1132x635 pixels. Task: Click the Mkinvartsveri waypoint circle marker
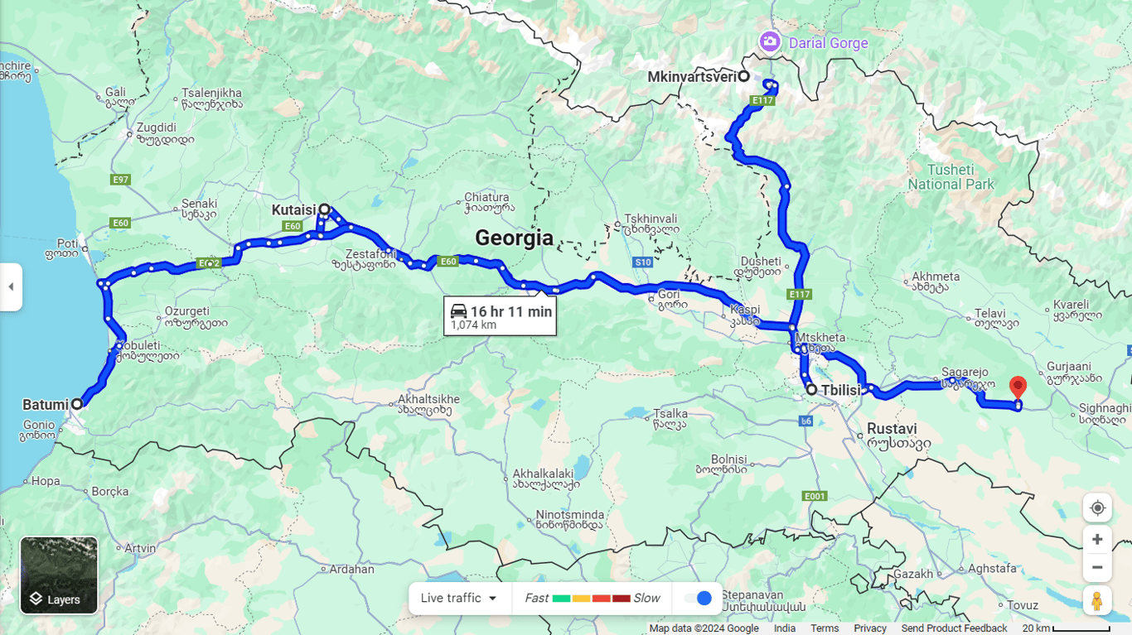pyautogui.click(x=744, y=76)
